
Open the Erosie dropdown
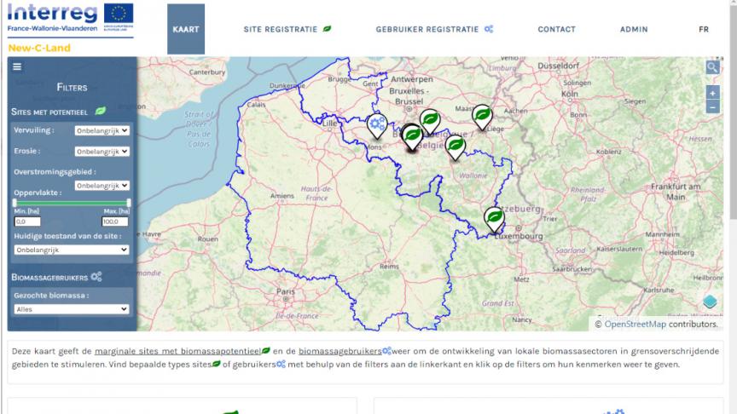point(102,152)
